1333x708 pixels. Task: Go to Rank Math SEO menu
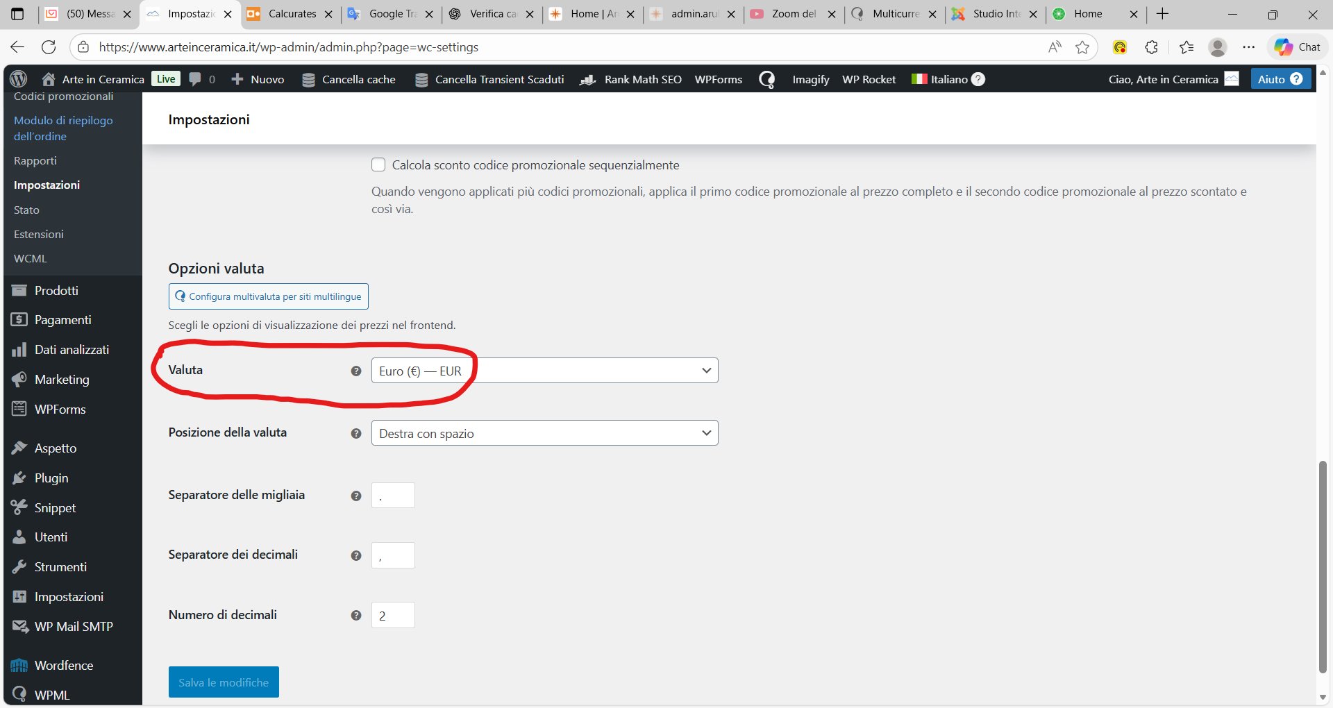[642, 79]
